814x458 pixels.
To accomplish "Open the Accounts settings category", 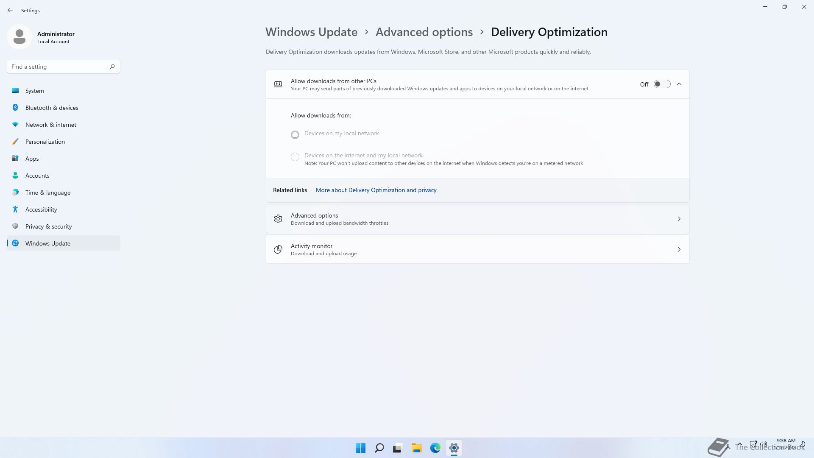I will coord(64,176).
